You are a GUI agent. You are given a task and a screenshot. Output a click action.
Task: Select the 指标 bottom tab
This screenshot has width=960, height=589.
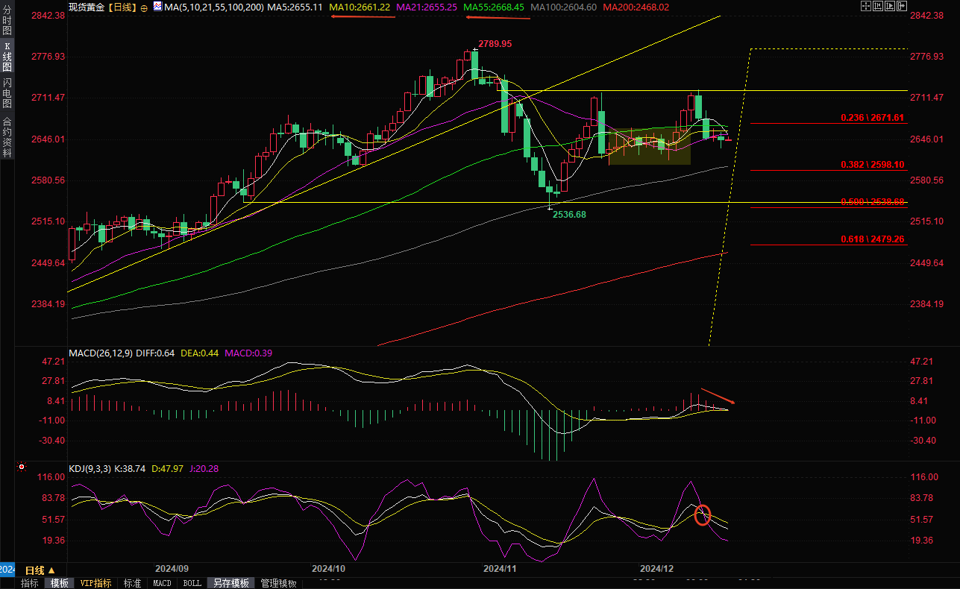pyautogui.click(x=30, y=583)
